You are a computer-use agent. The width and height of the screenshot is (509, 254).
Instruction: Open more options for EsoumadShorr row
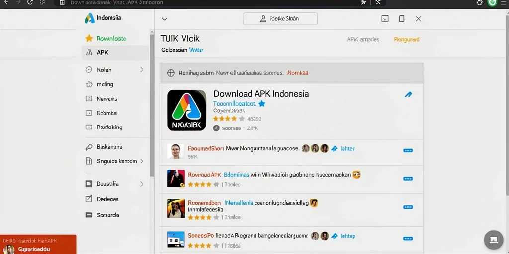point(408,150)
